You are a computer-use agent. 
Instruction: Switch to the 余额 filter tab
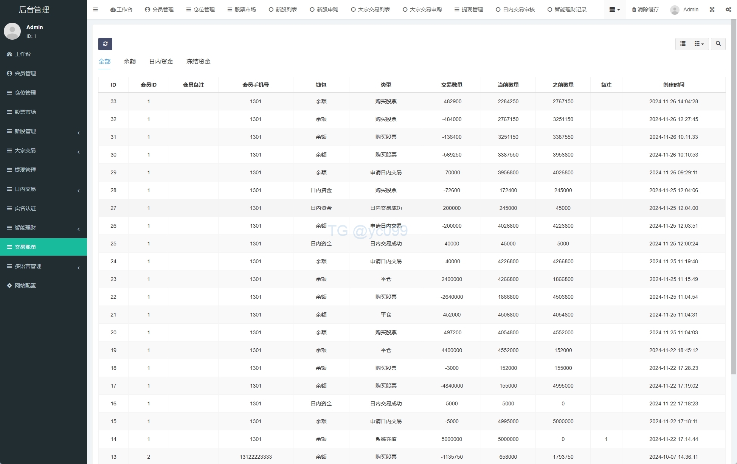pyautogui.click(x=129, y=61)
